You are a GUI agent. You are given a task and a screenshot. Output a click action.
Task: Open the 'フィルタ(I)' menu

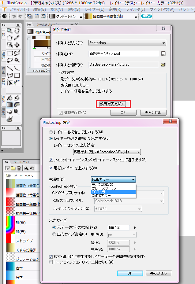(135, 9)
